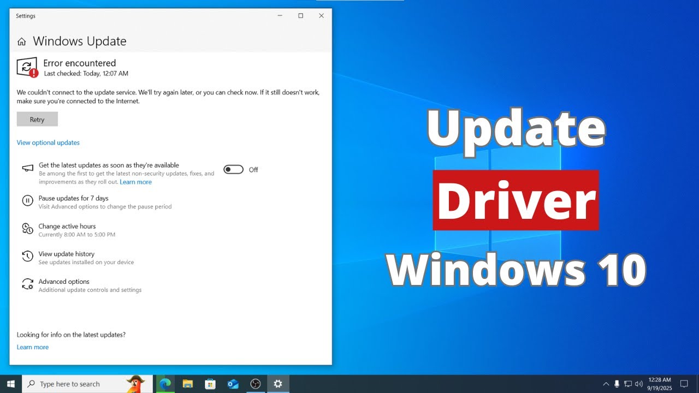The width and height of the screenshot is (699, 393).
Task: Click the megaphone icon for latest updates
Action: click(27, 168)
